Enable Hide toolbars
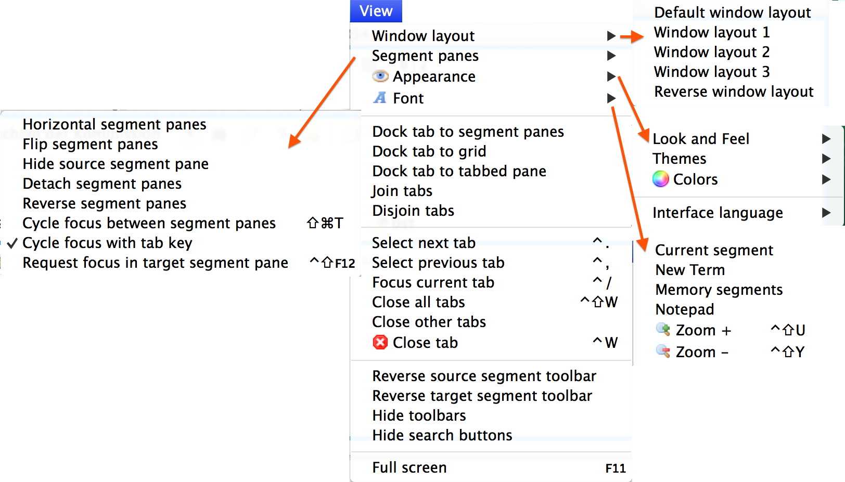Screen dimensions: 845x482 [418, 415]
